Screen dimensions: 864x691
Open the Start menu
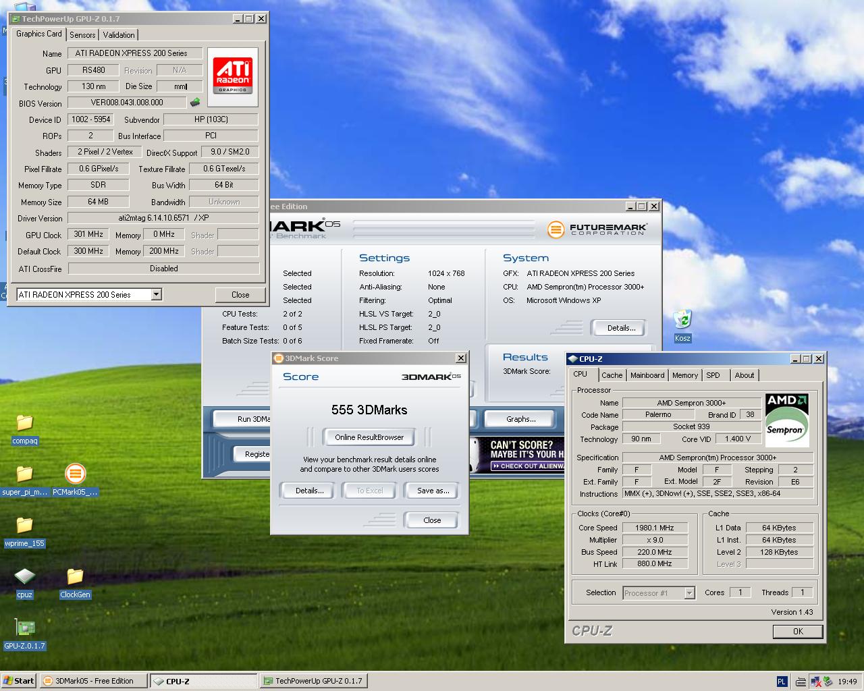point(18,681)
